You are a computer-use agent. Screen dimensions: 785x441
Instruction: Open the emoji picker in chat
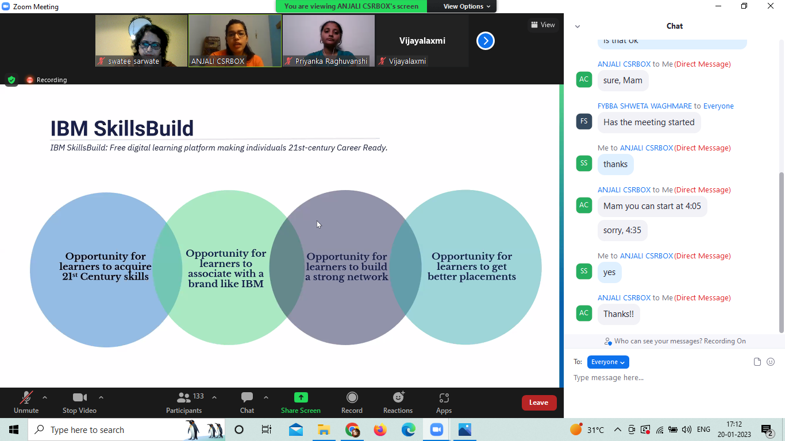click(x=771, y=362)
